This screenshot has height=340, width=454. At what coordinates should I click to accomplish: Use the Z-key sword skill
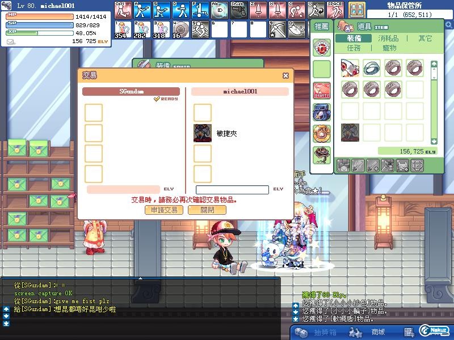(x=258, y=10)
